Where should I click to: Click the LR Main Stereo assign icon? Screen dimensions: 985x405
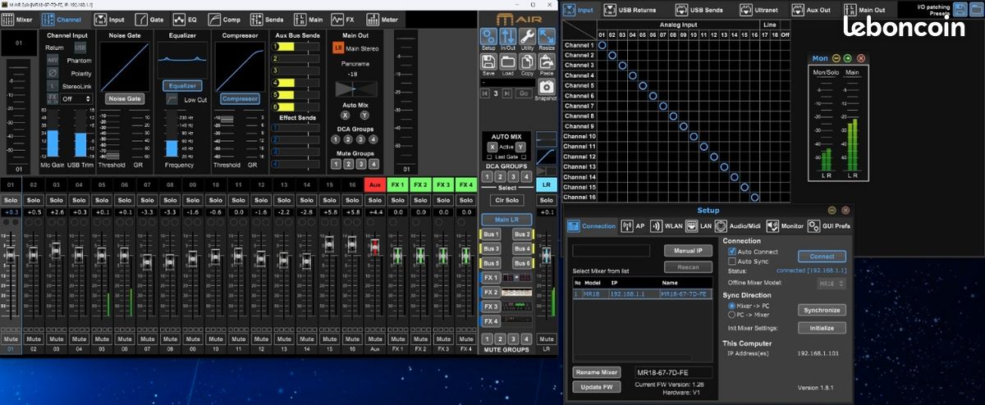(x=338, y=48)
